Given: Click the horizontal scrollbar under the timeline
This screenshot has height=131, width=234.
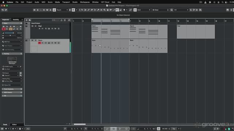Looking at the screenshot, I should click(x=80, y=124).
